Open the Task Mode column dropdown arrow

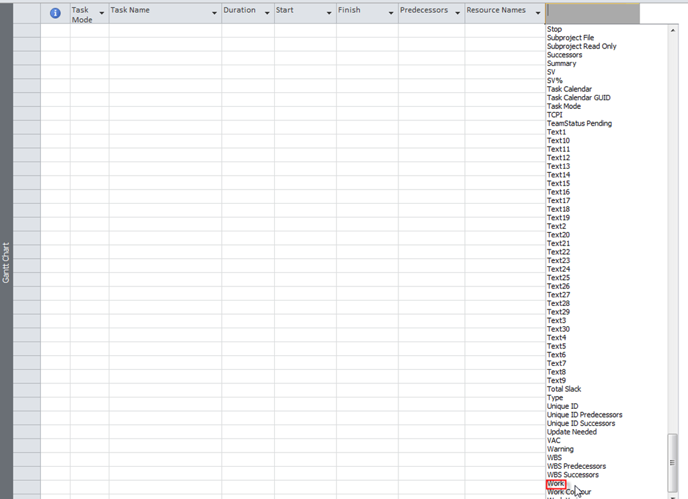coord(101,13)
